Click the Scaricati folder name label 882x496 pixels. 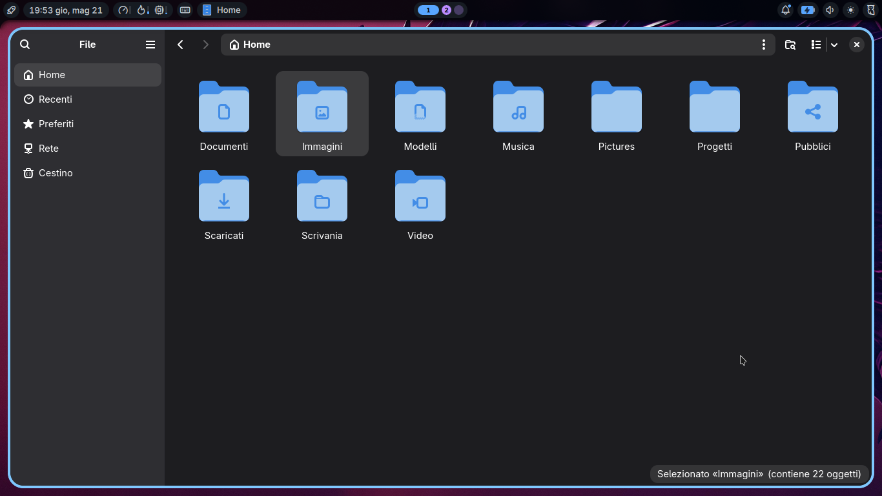224,236
